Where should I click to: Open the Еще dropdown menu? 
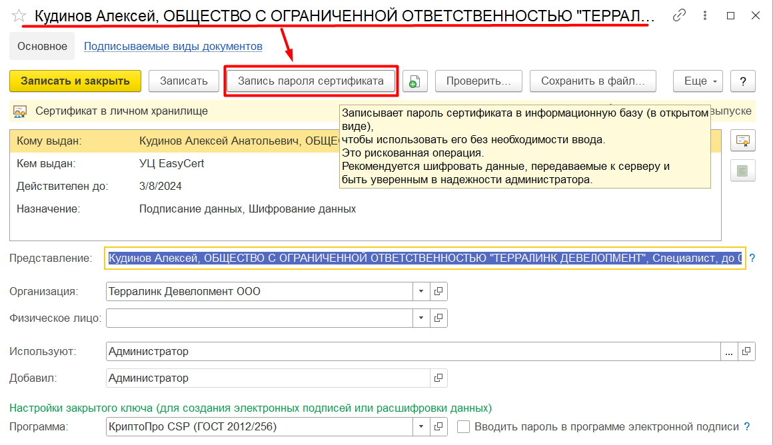[x=698, y=81]
